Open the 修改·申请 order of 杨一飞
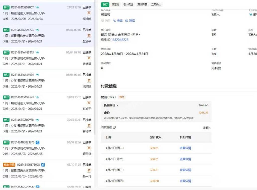The image size is (257, 190). coord(47,170)
